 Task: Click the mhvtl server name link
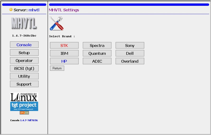tap(34, 10)
